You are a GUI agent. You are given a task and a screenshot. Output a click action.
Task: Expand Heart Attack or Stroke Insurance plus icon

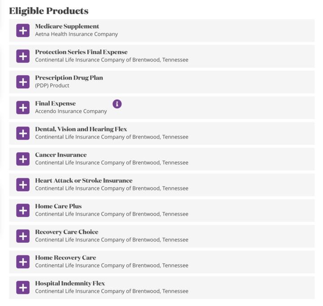click(x=23, y=185)
